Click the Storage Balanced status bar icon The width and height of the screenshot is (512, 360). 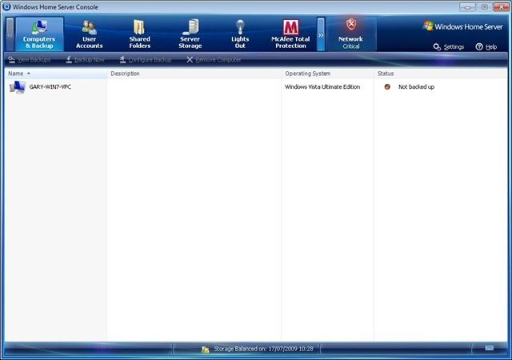pos(205,350)
